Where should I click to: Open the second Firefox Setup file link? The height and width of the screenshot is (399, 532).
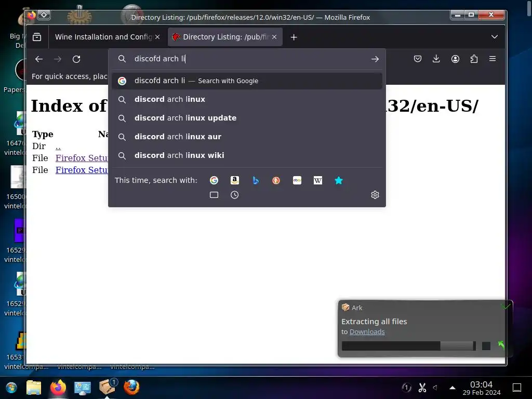pos(82,170)
